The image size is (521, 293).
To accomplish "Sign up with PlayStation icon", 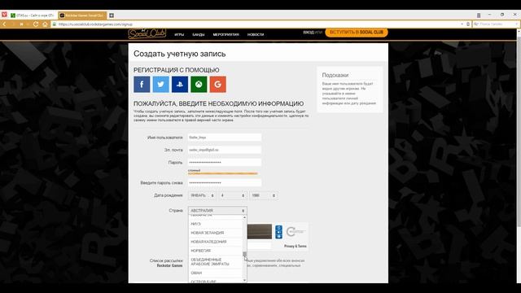I will click(180, 85).
